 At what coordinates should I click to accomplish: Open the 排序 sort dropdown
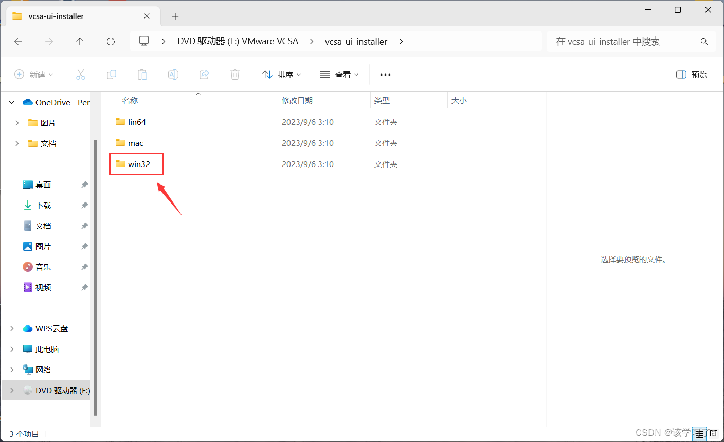click(281, 75)
